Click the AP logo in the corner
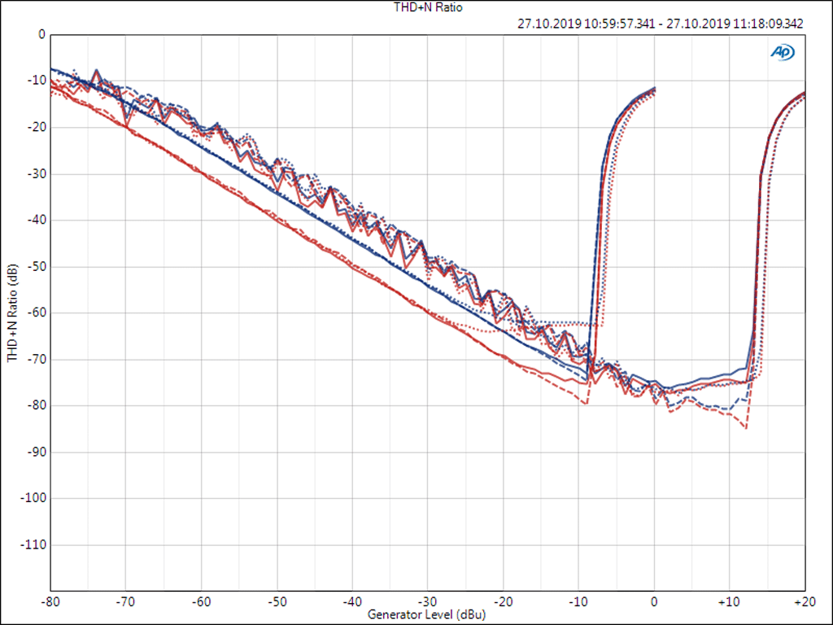Viewport: 833px width, 625px height. pos(783,52)
